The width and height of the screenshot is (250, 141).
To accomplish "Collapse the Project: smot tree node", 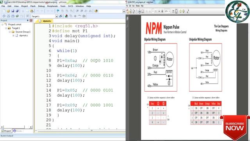I will (2, 24).
